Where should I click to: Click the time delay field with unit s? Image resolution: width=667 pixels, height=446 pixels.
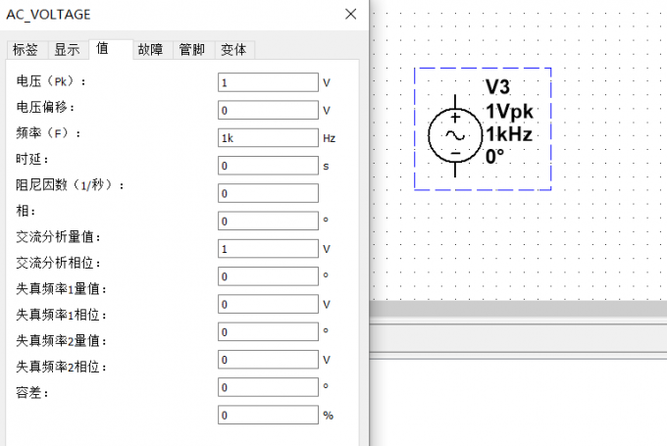(268, 166)
